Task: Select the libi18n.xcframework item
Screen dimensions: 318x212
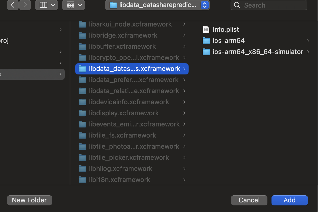Action: pyautogui.click(x=120, y=180)
